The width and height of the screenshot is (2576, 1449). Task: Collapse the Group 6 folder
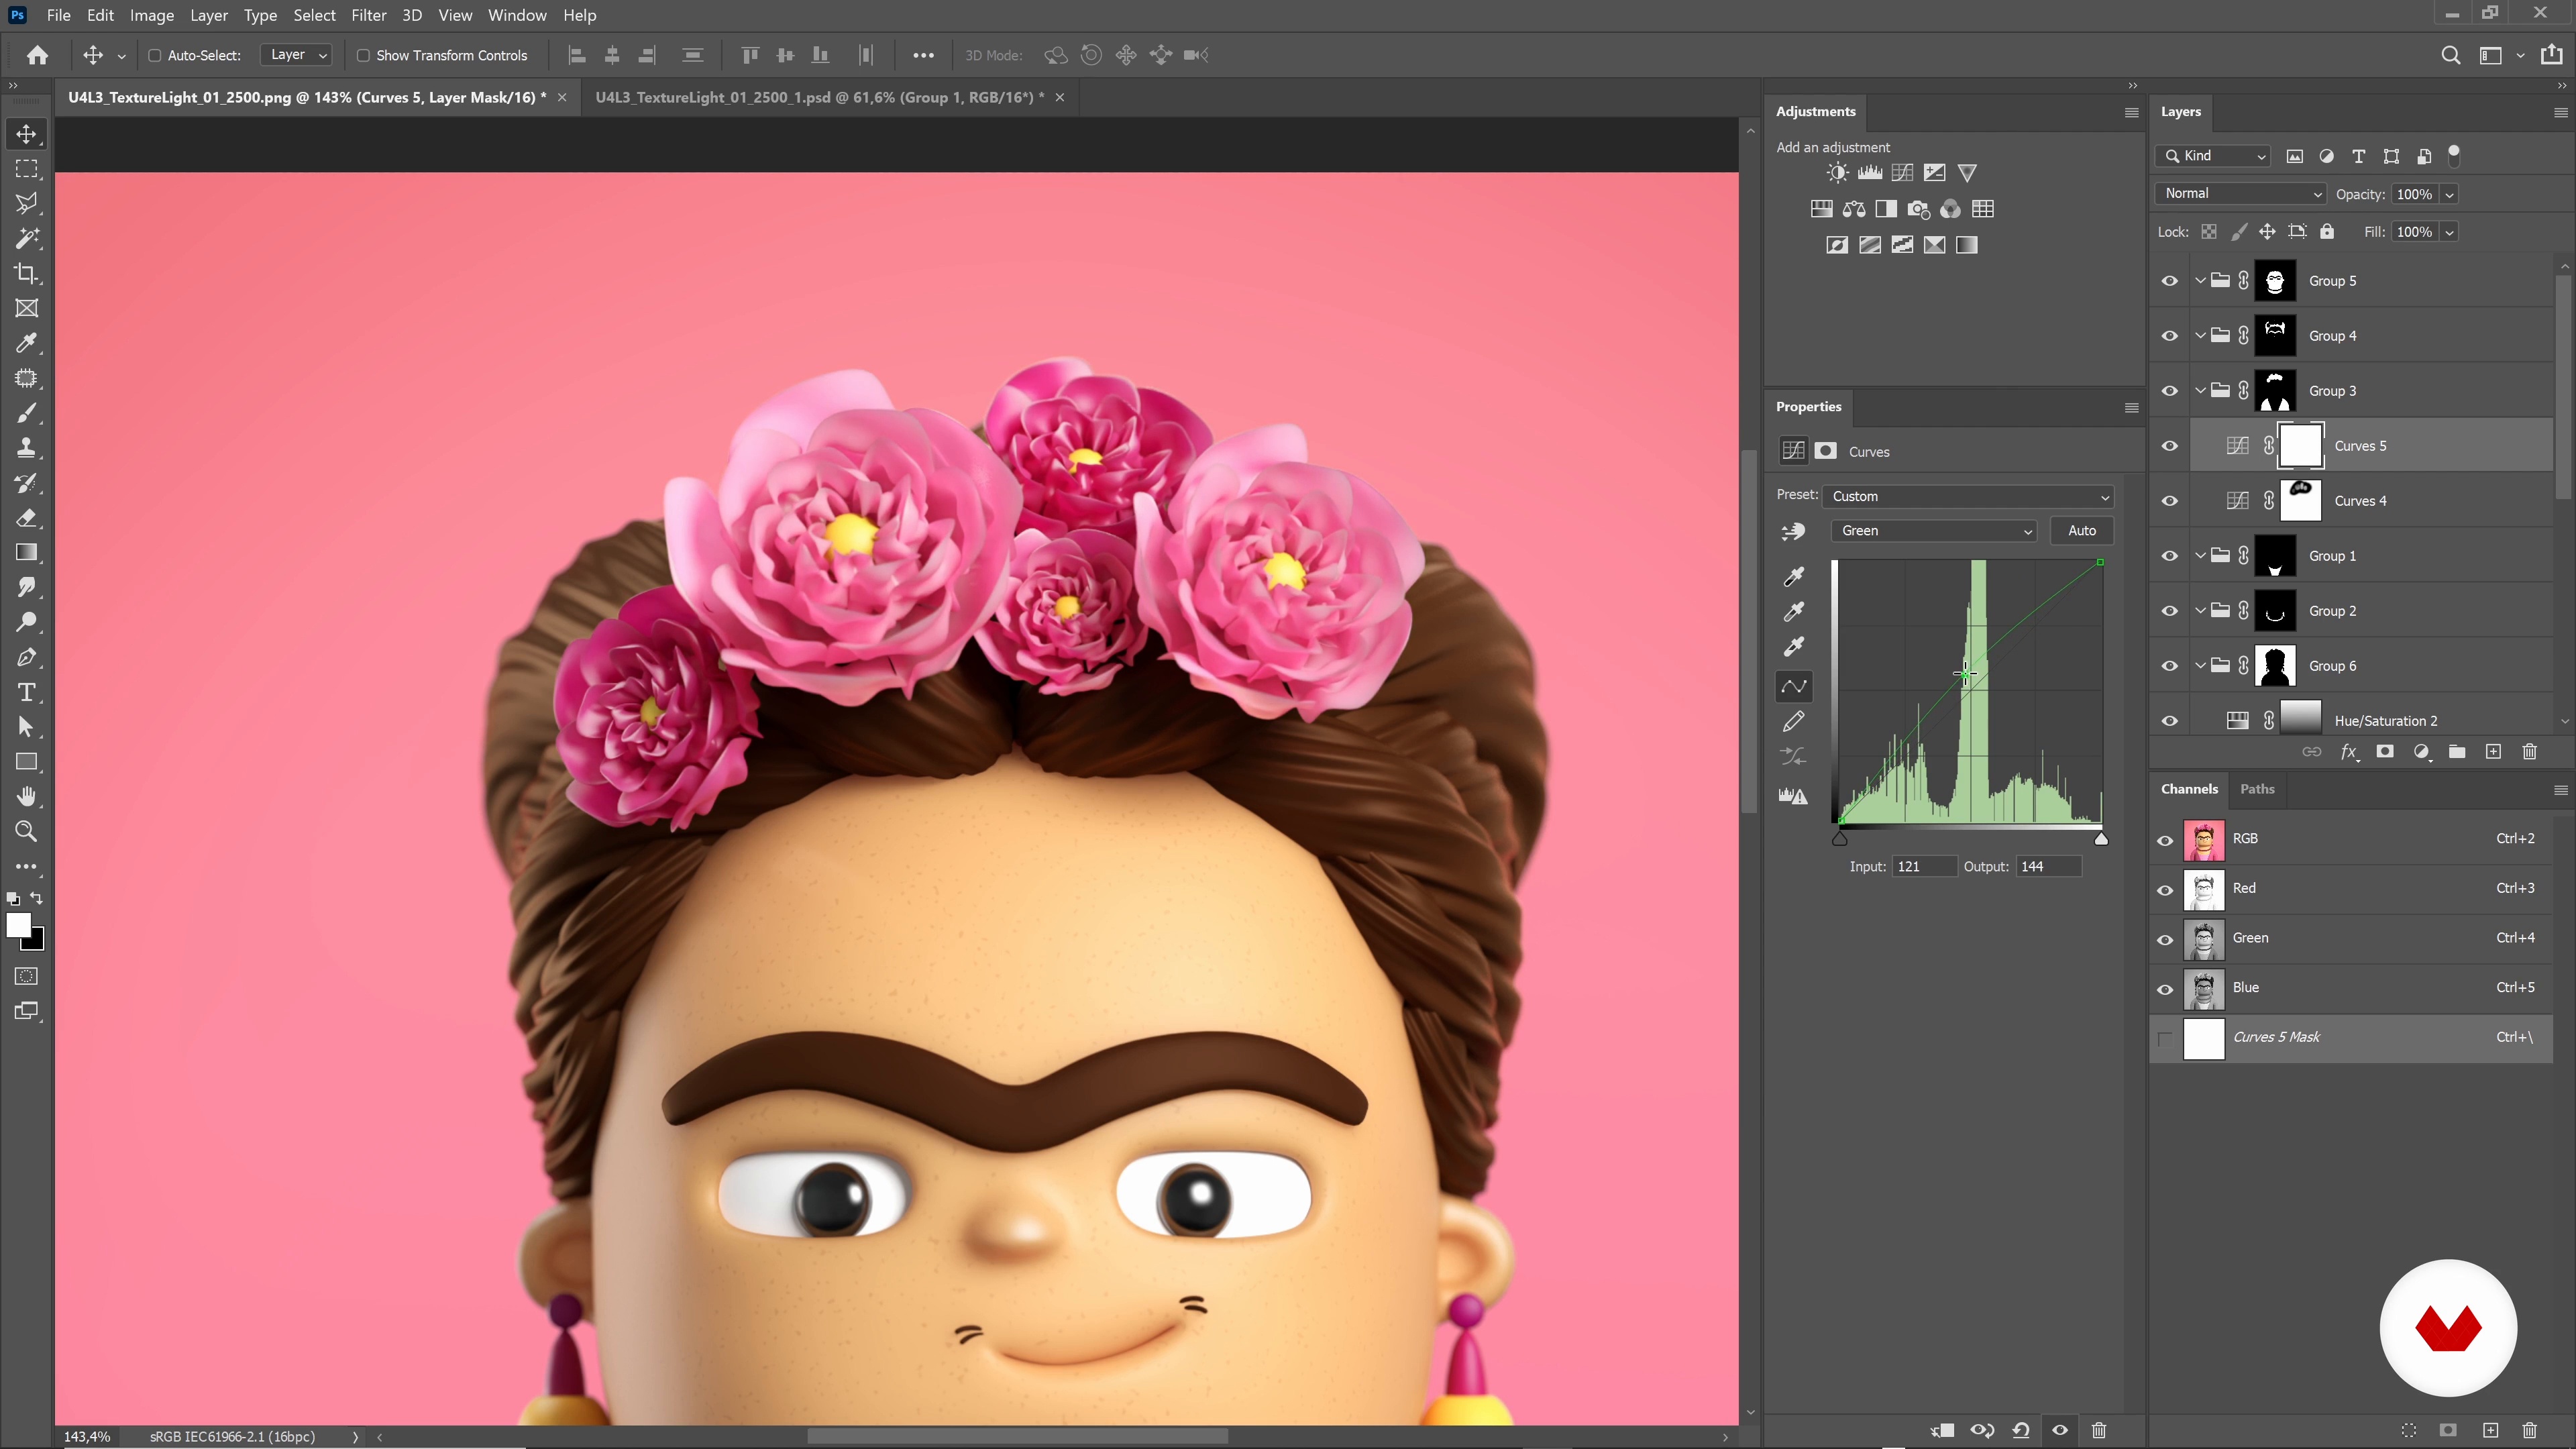[2200, 665]
